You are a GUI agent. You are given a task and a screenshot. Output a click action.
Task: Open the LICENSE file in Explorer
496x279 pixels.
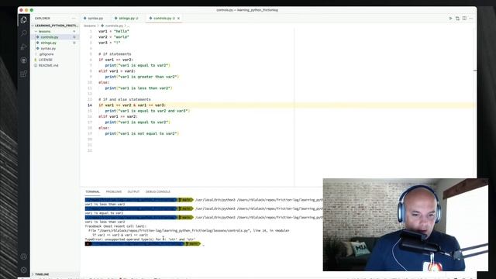[55, 60]
